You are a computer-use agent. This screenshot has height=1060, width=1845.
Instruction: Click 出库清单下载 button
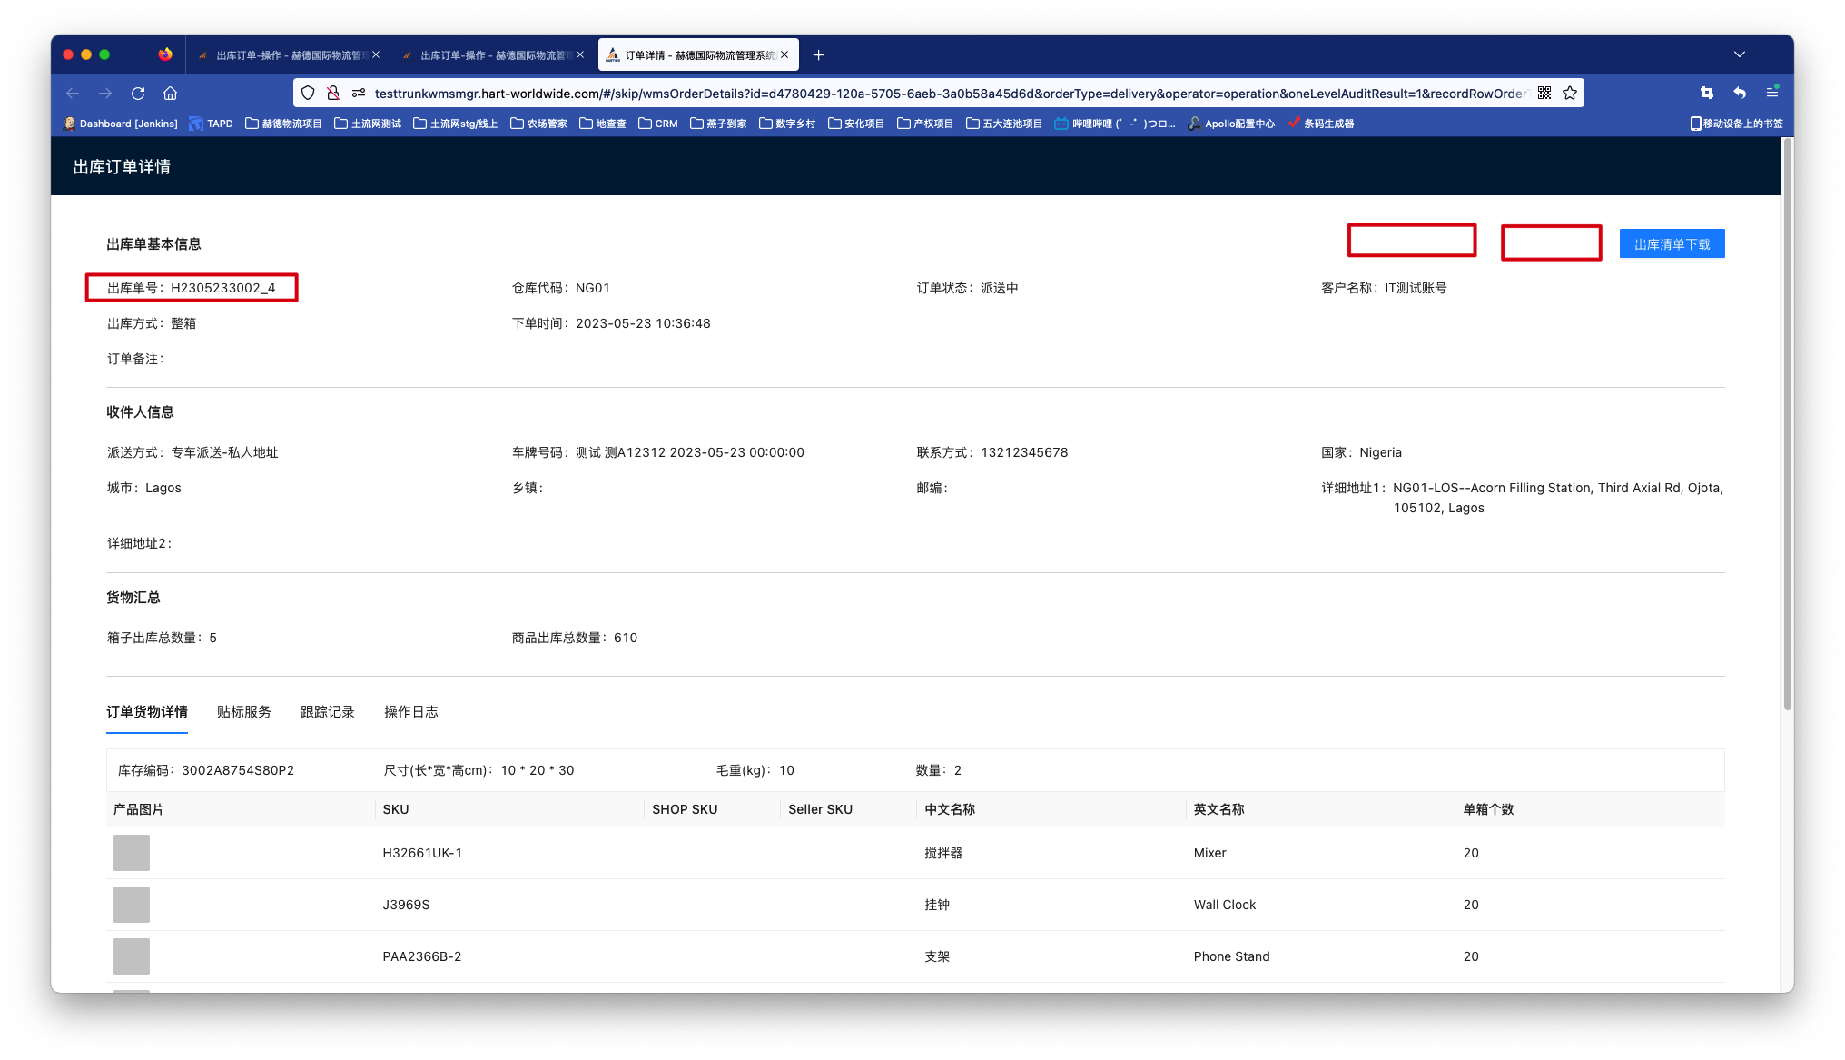pyautogui.click(x=1672, y=244)
